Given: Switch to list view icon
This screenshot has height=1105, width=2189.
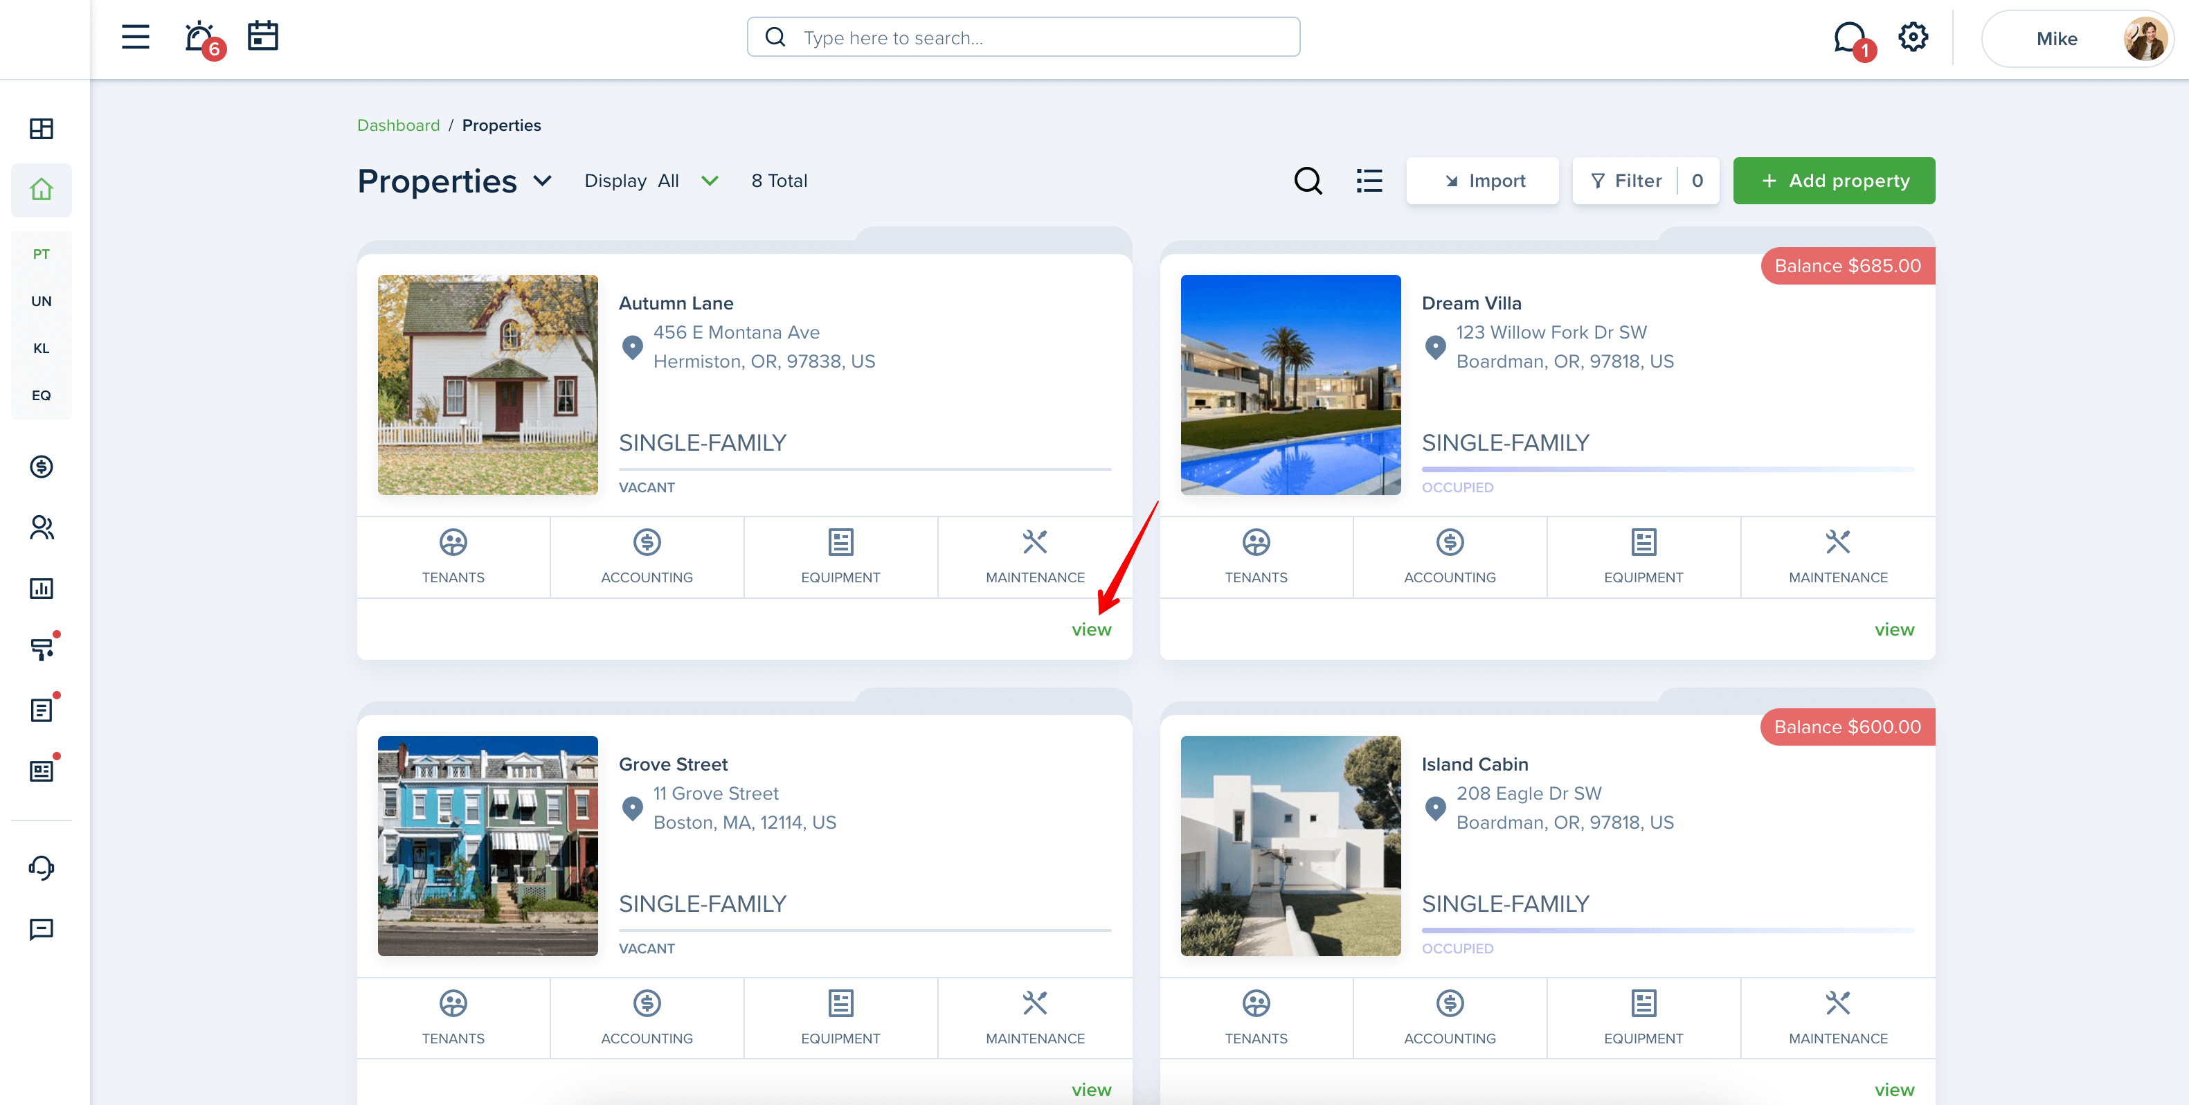Looking at the screenshot, I should tap(1369, 180).
